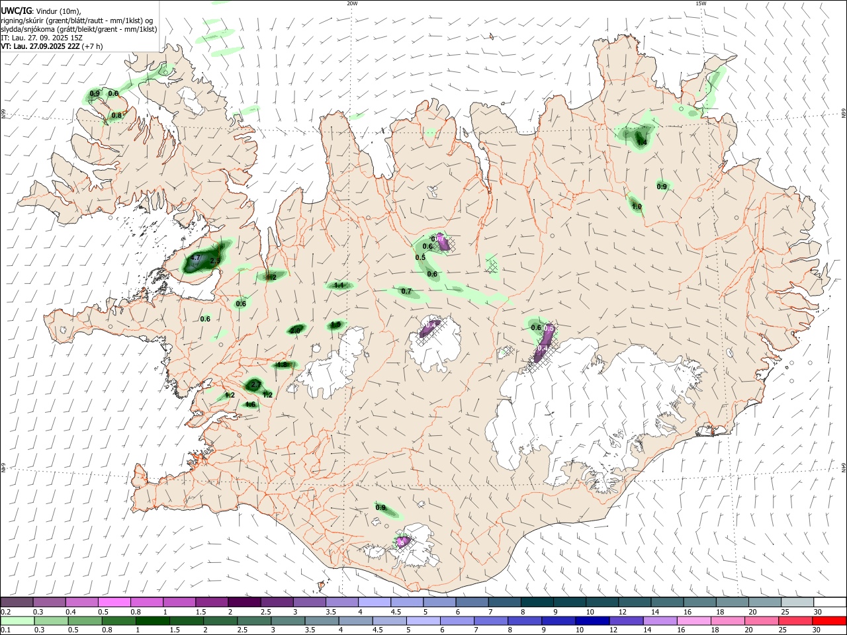The width and height of the screenshot is (847, 635).
Task: Click the 2.7 precipitation value on the map
Action: point(257,384)
